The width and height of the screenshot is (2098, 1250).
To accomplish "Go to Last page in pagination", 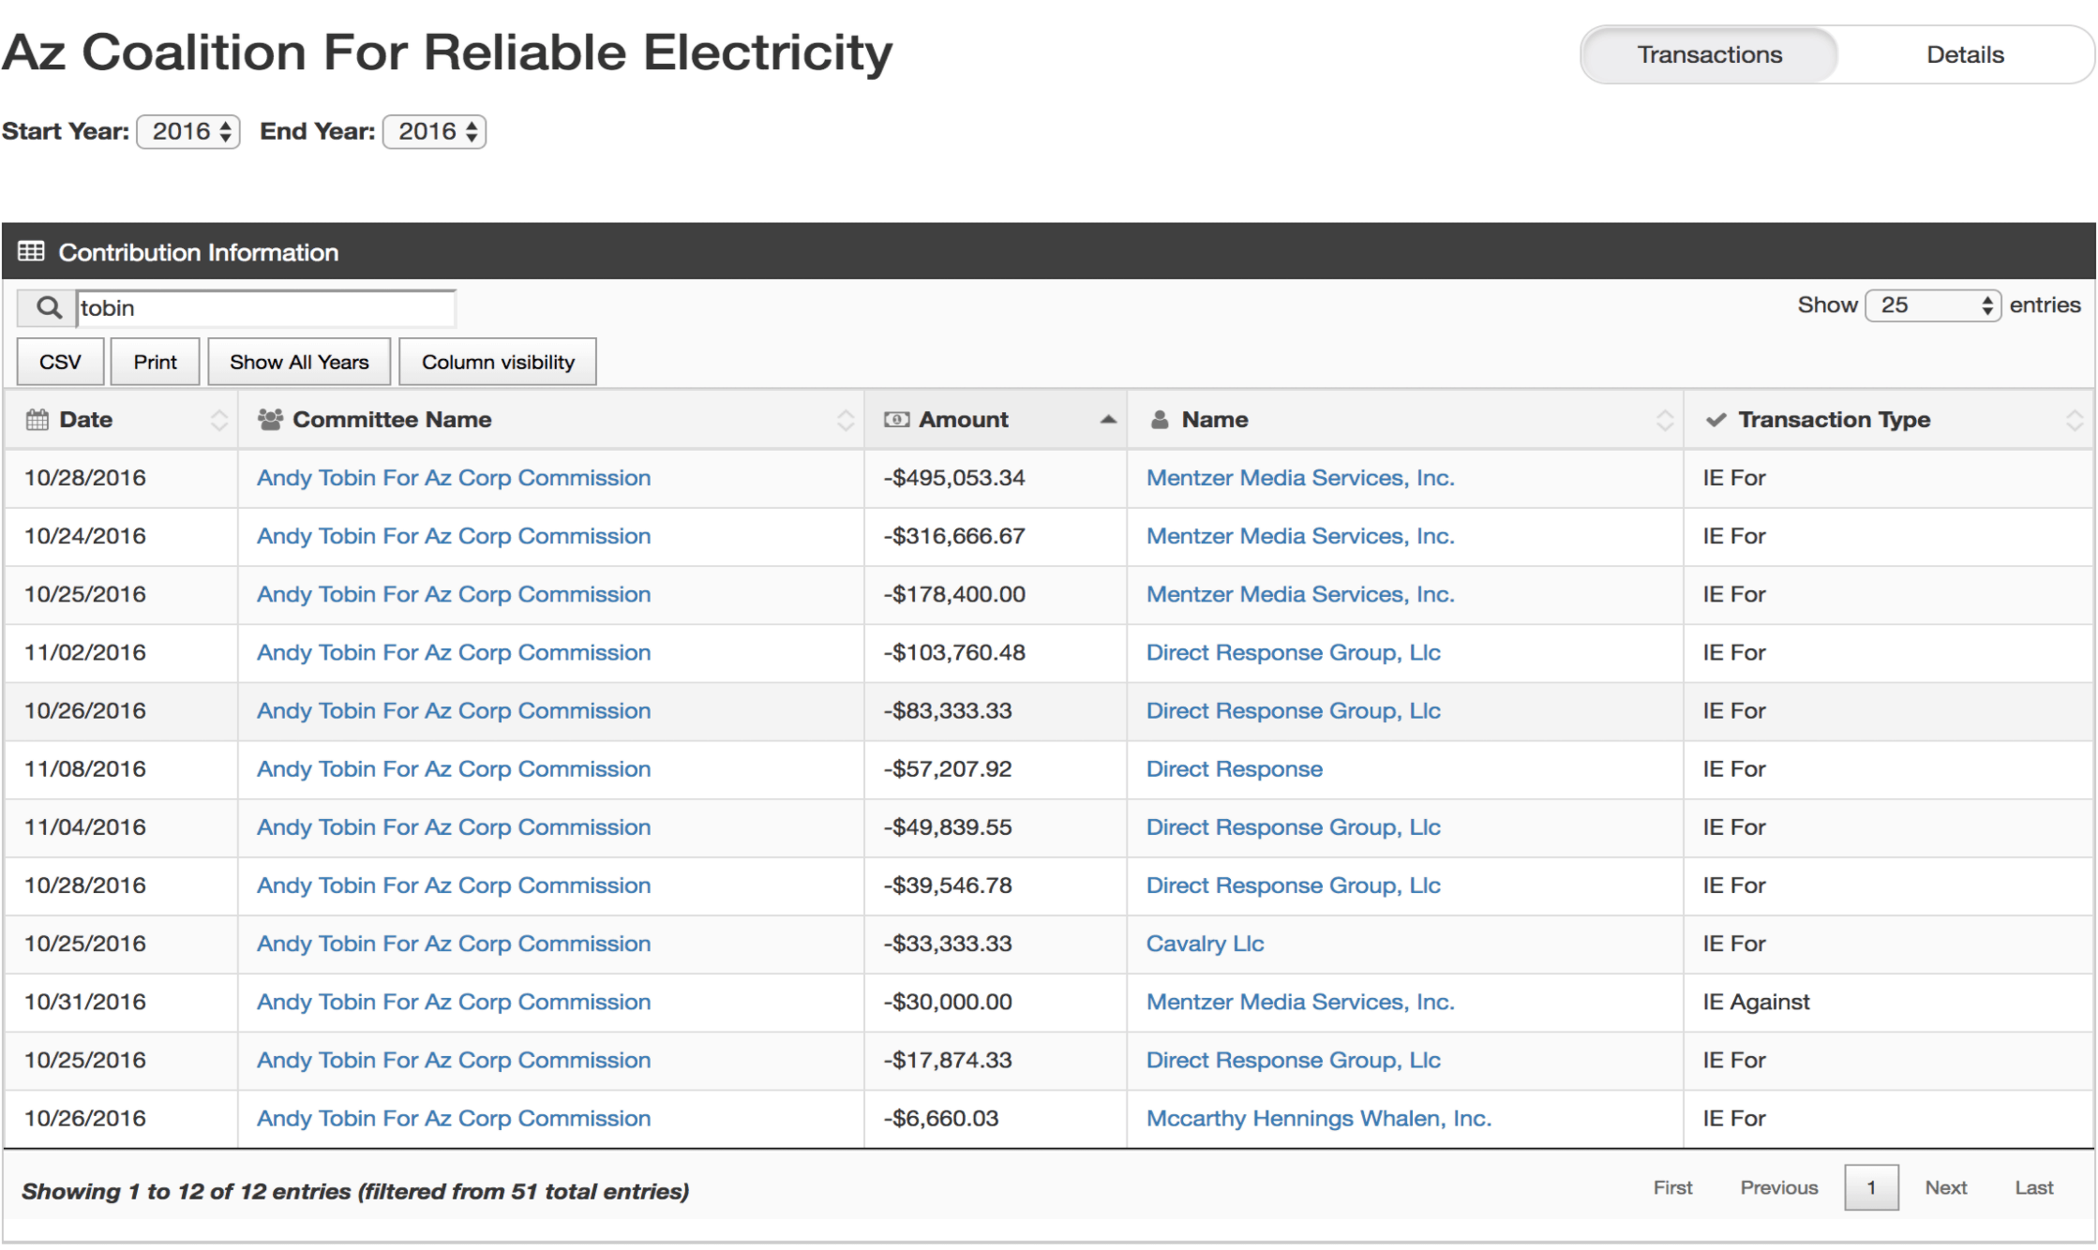I will (2033, 1187).
